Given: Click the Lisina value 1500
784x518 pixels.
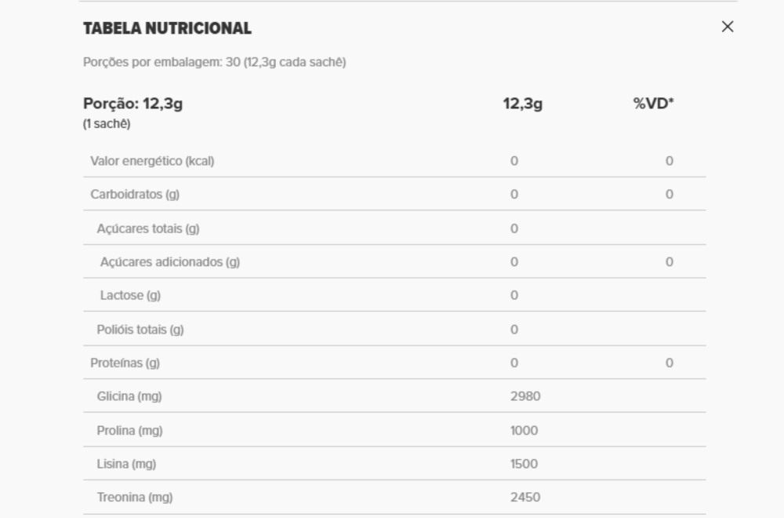Looking at the screenshot, I should [524, 464].
